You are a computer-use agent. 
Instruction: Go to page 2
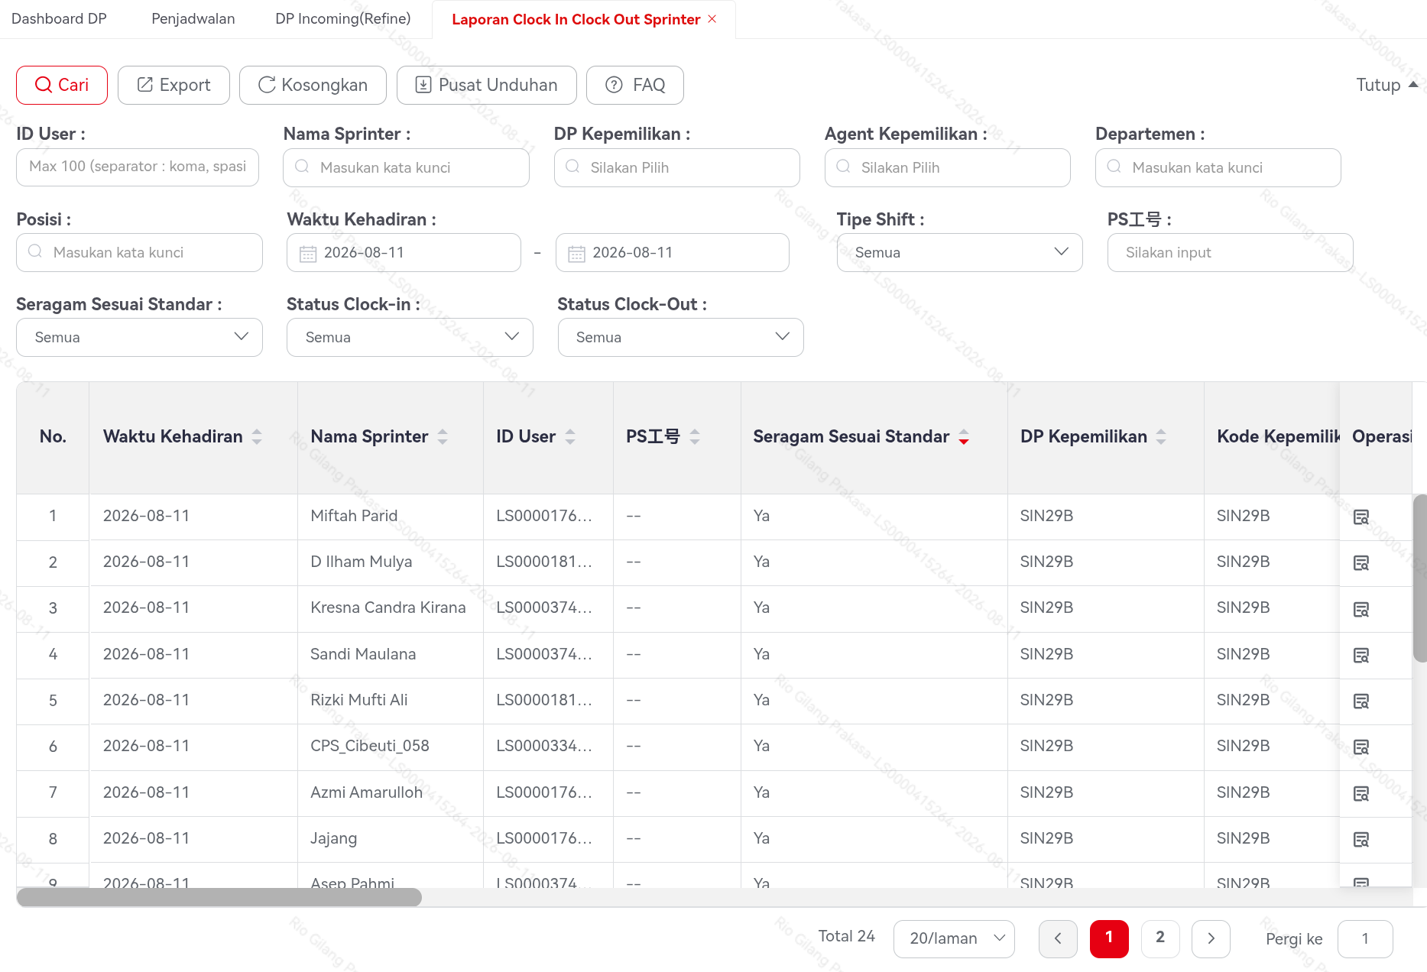coord(1160,938)
